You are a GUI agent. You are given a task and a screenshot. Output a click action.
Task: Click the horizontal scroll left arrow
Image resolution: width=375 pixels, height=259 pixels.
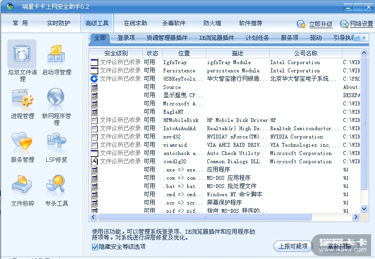click(93, 217)
